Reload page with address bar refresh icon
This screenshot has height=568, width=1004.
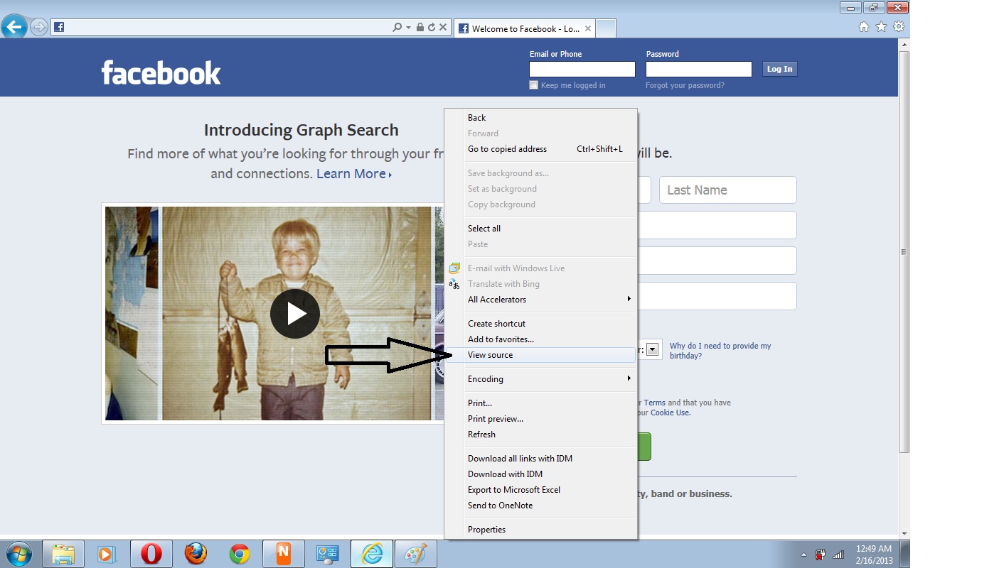click(x=431, y=28)
